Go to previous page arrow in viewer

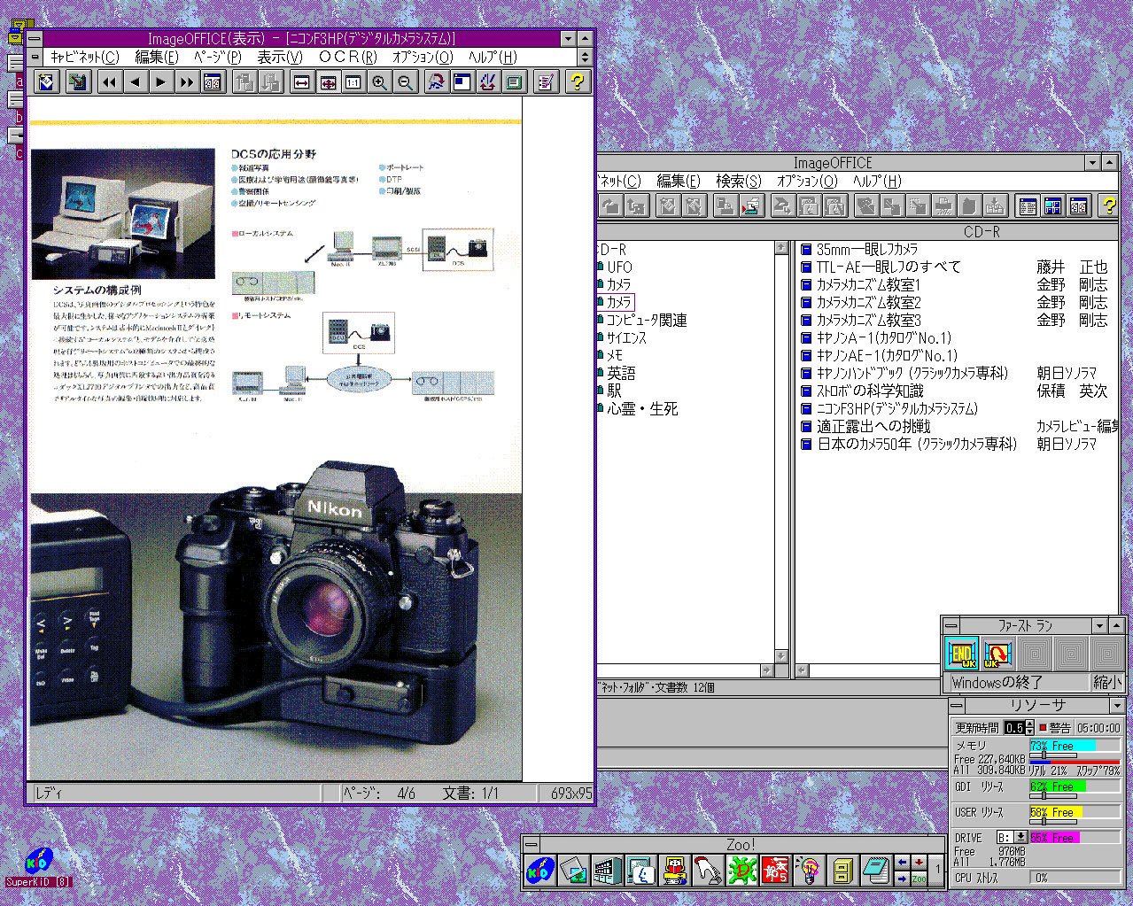(x=135, y=82)
